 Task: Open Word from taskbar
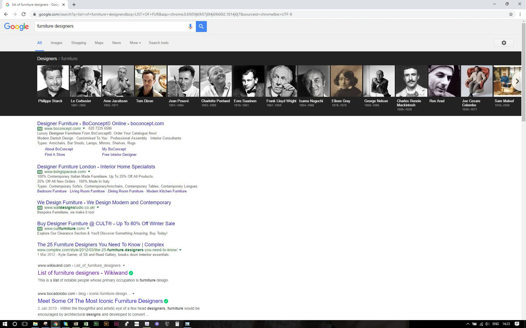[86, 324]
